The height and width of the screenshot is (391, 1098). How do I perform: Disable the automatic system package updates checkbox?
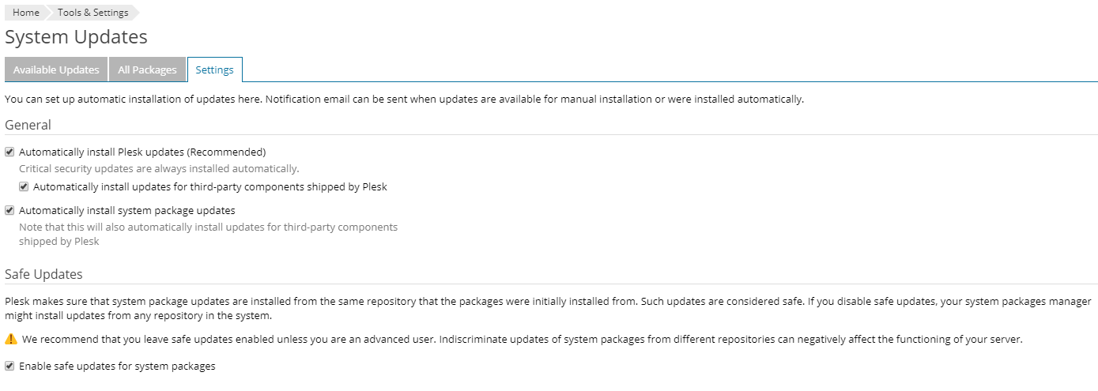[9, 210]
